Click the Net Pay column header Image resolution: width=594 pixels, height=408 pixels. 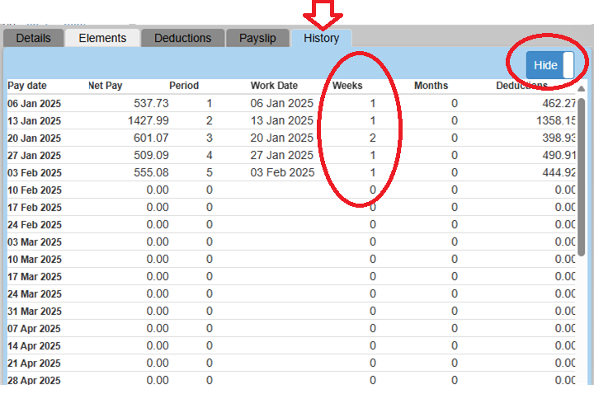[106, 86]
